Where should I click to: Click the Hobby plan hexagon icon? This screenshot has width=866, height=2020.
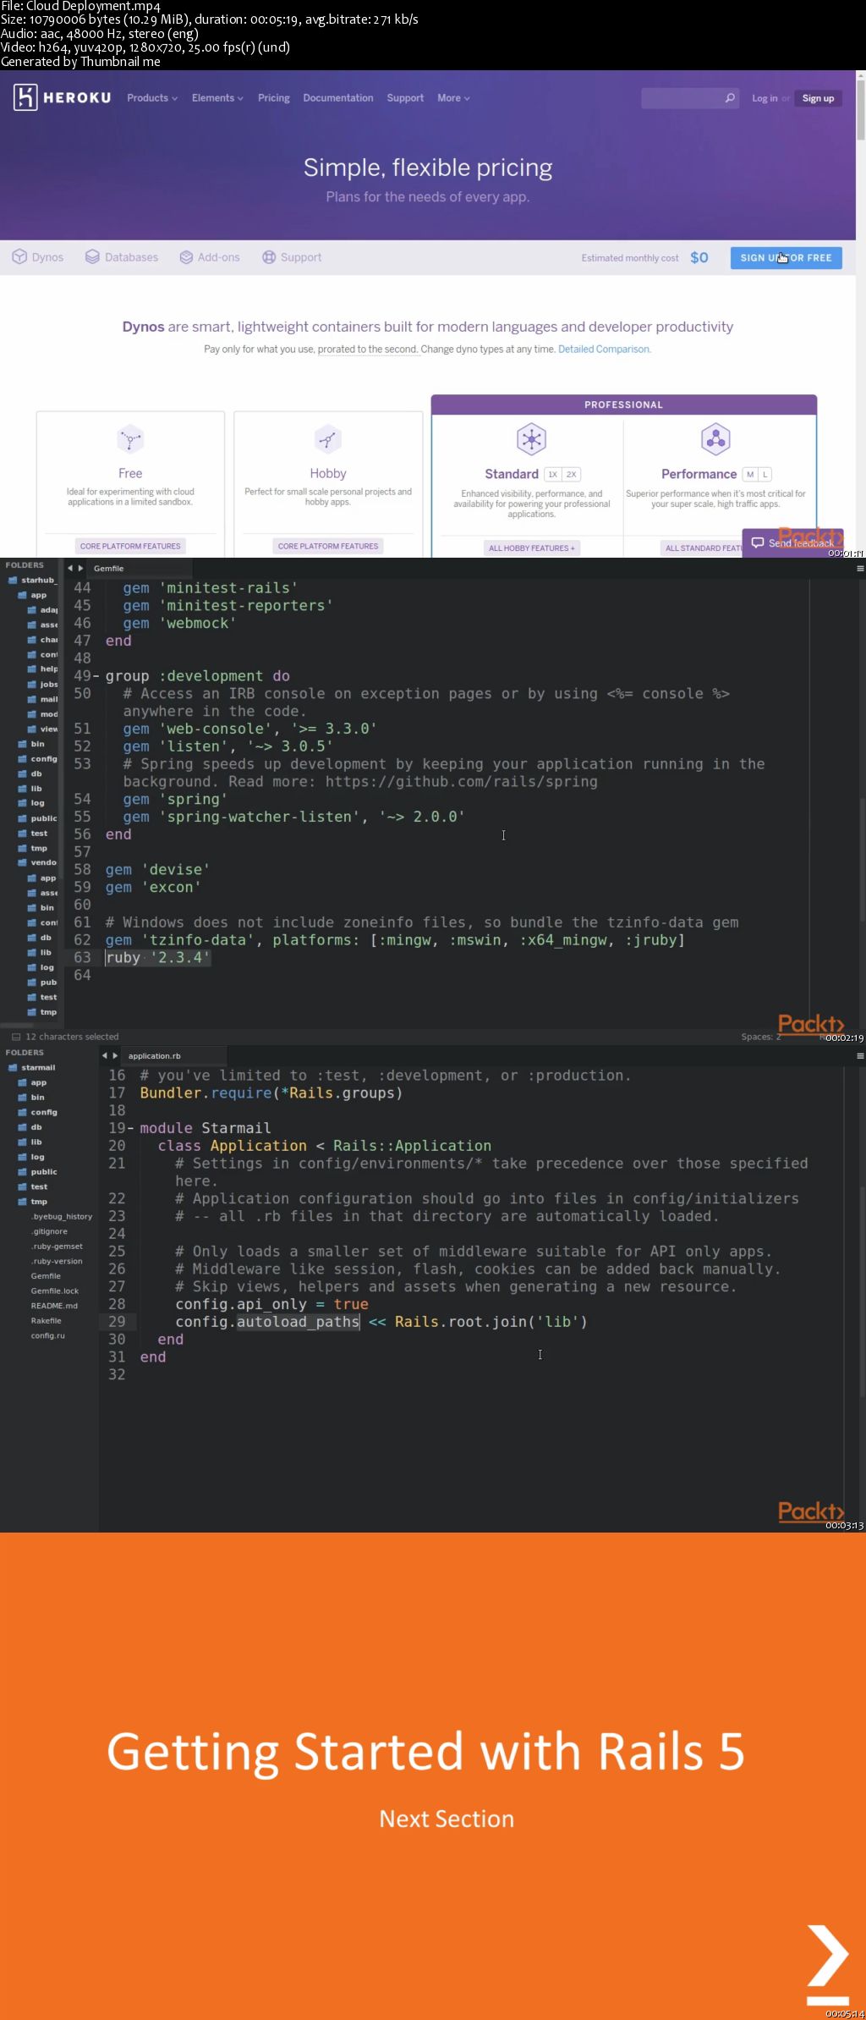328,439
